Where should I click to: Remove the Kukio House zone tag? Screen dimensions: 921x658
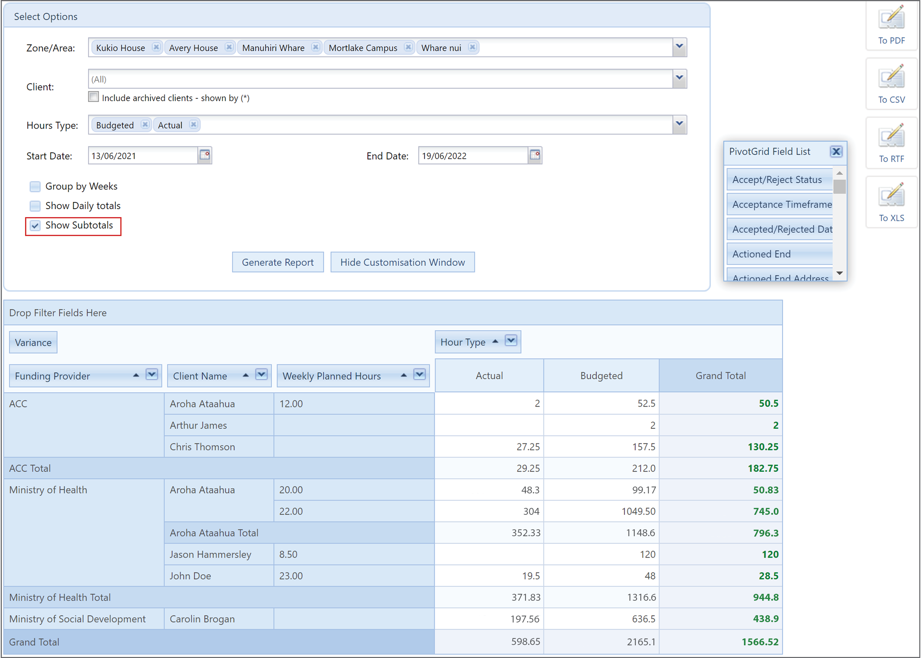tap(156, 47)
